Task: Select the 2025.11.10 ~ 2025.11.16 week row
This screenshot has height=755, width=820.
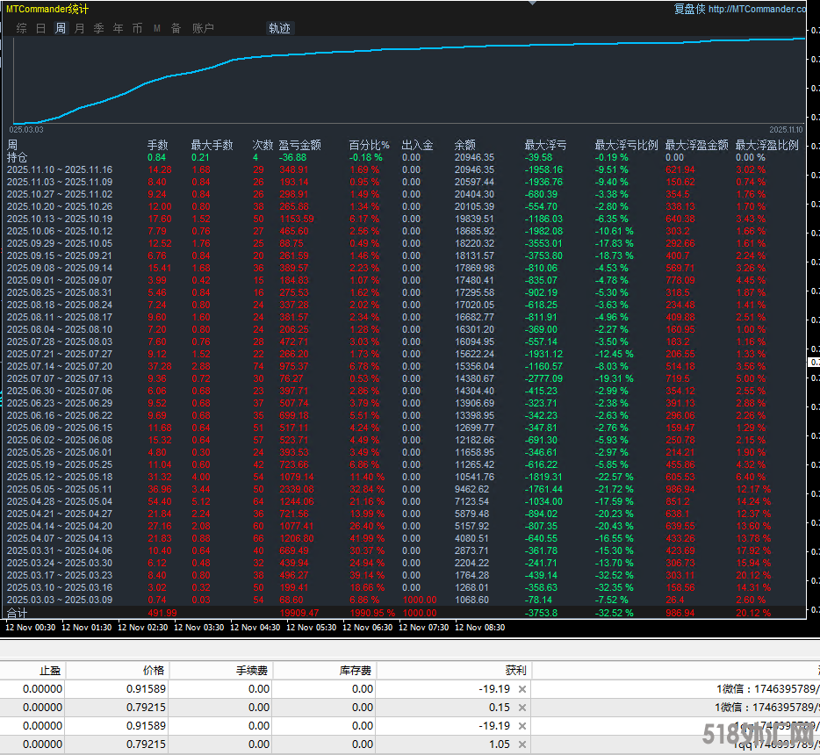Action: [x=60, y=169]
